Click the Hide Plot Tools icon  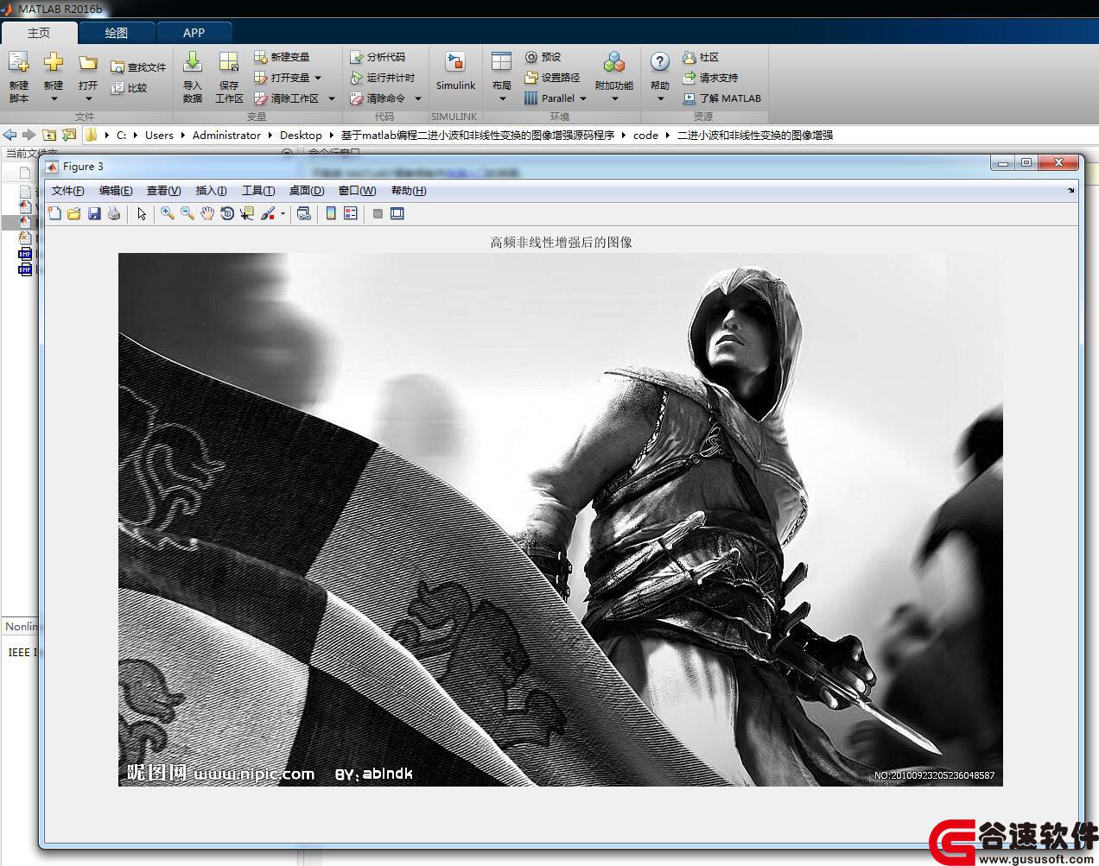[x=378, y=213]
